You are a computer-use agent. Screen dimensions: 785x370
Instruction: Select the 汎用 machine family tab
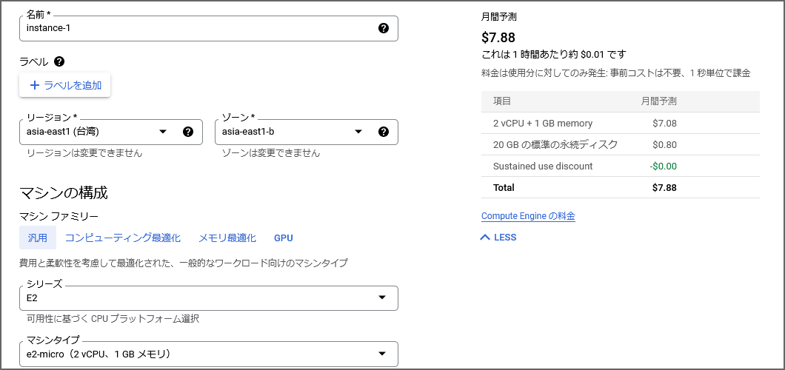(x=38, y=238)
